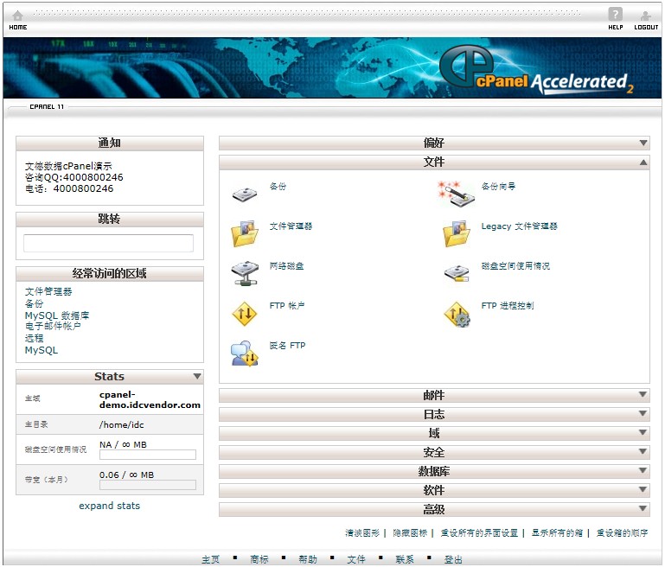Collapse the Stats panel arrow

(x=197, y=376)
